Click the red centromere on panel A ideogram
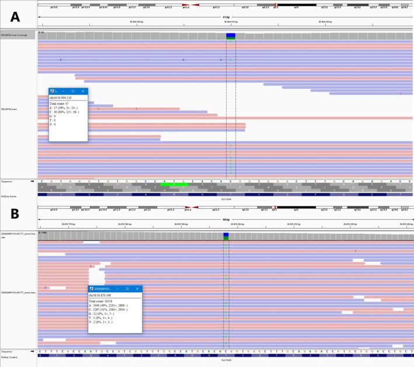This screenshot has height=367, width=414. 190,5
